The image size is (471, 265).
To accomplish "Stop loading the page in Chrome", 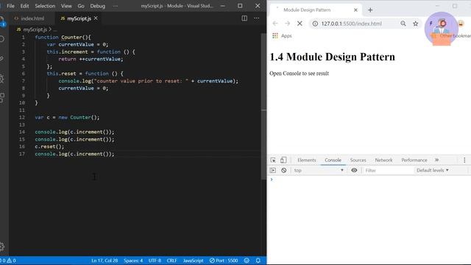I will click(300, 24).
